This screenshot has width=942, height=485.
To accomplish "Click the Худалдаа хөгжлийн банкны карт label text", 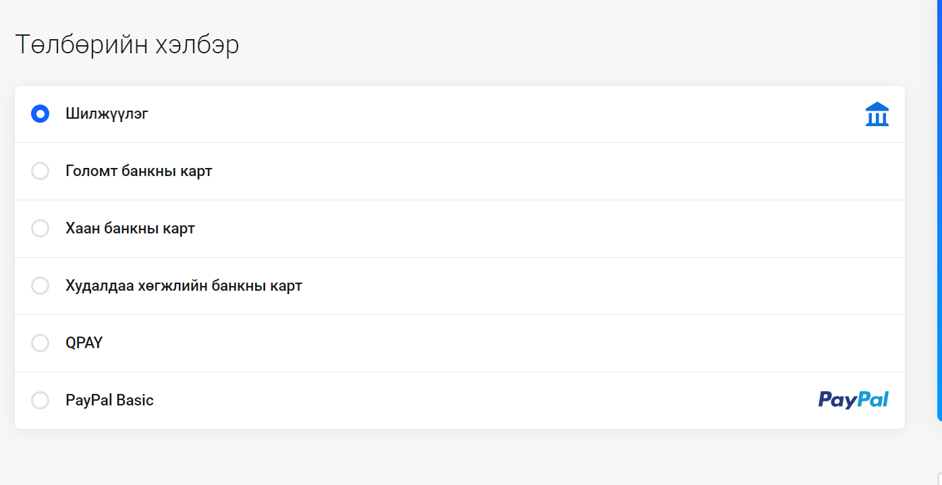I will pos(184,286).
